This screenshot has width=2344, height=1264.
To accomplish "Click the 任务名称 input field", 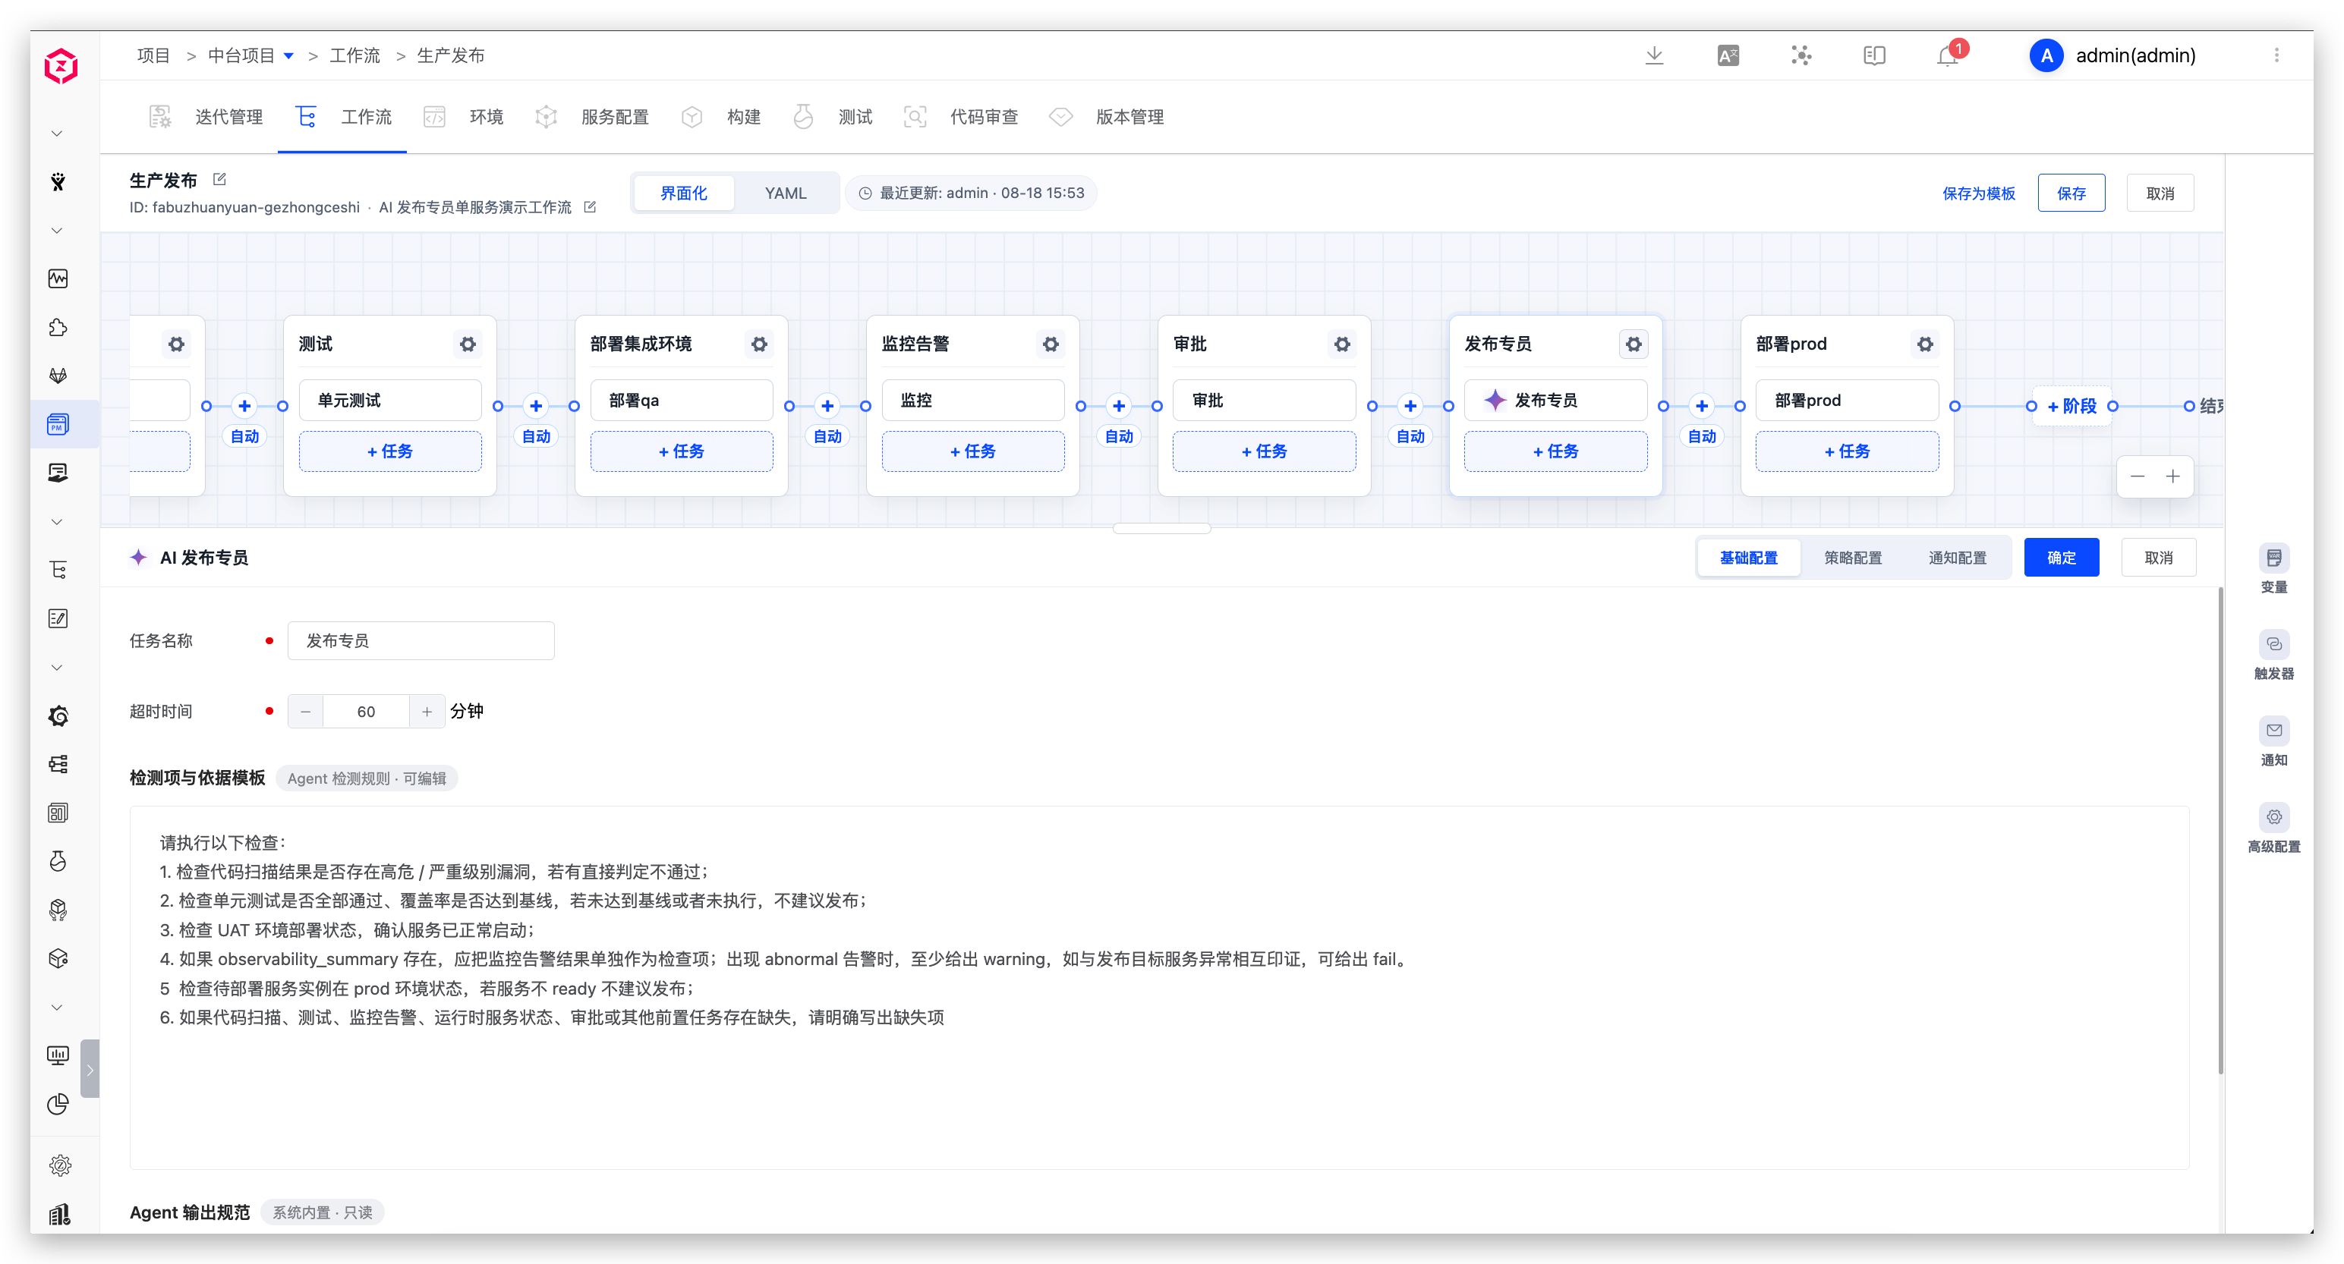I will tap(421, 640).
